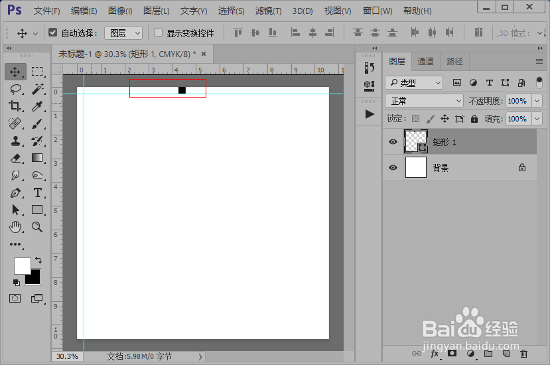The height and width of the screenshot is (365, 550).
Task: Open the blend mode 正常 dropdown
Action: (x=424, y=101)
